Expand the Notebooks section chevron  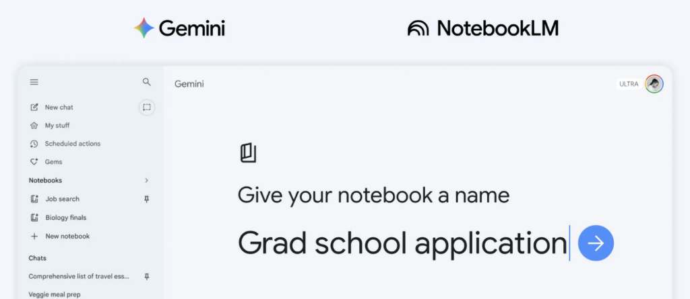(147, 180)
